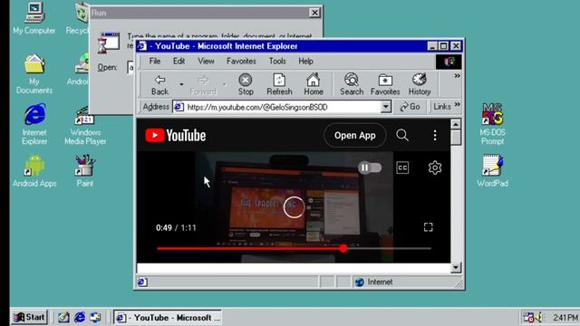The height and width of the screenshot is (326, 580).
Task: Open MS-DOS Prompt shortcut
Action: point(492,124)
